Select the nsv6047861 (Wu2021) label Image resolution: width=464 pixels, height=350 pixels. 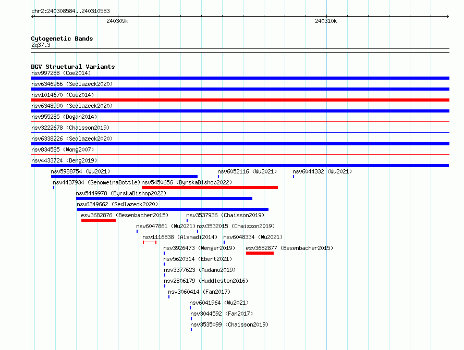click(x=166, y=226)
